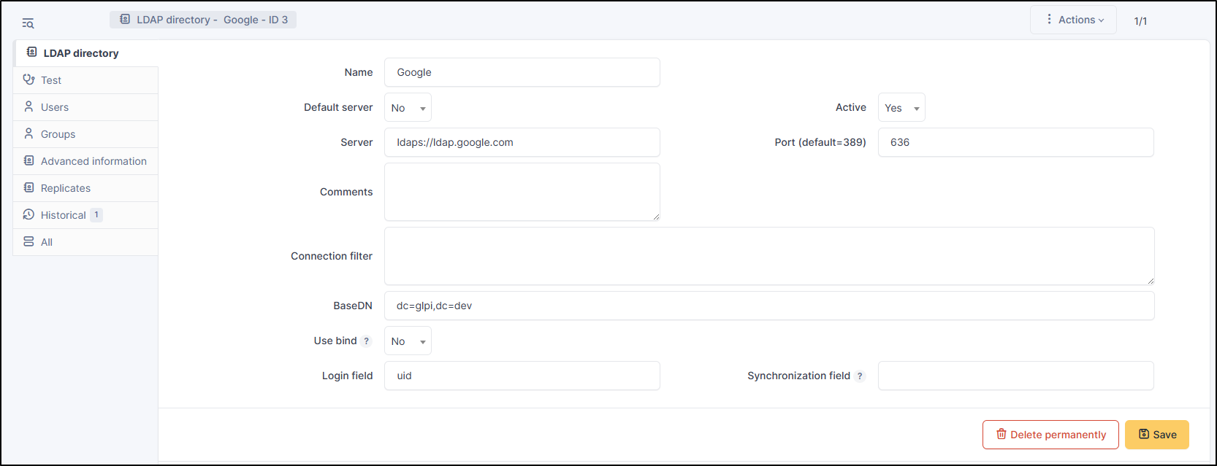
Task: Focus the Port number field
Action: point(1015,142)
